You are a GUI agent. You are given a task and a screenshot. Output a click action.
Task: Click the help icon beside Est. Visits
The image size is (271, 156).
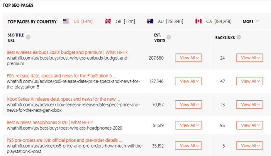point(169,37)
